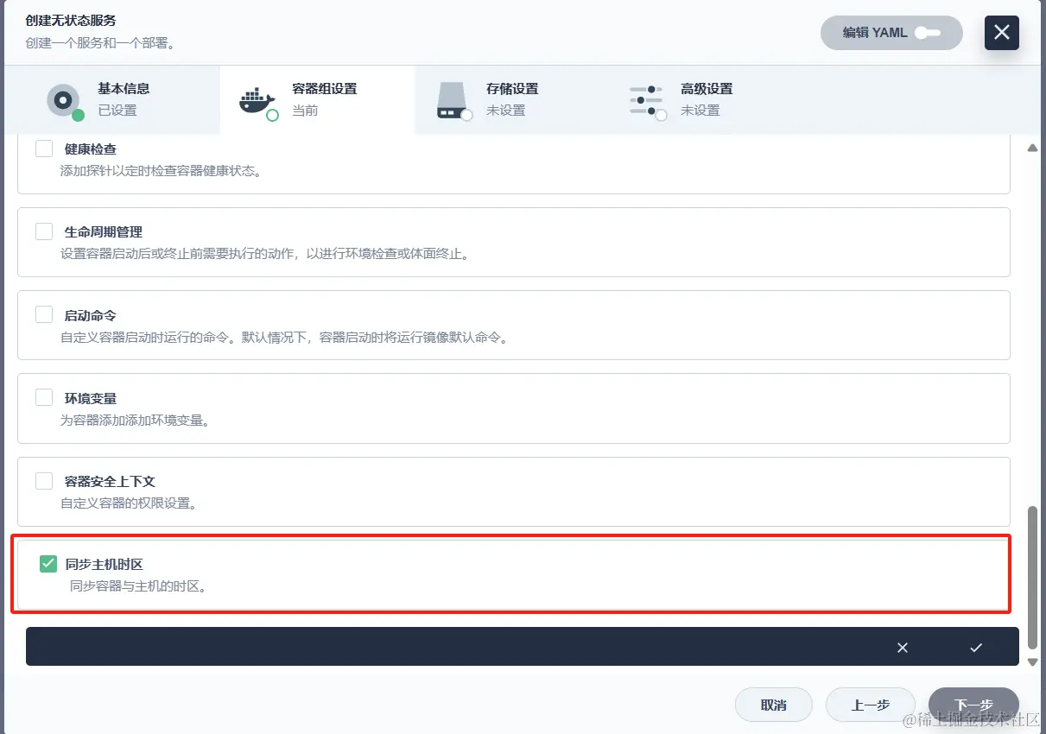Open the 存储设置 step tab
This screenshot has width=1046, height=734.
pos(511,100)
